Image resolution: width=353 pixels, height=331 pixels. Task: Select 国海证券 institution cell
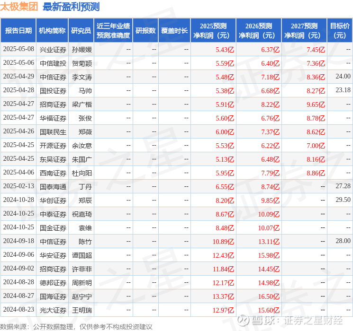click(53, 296)
